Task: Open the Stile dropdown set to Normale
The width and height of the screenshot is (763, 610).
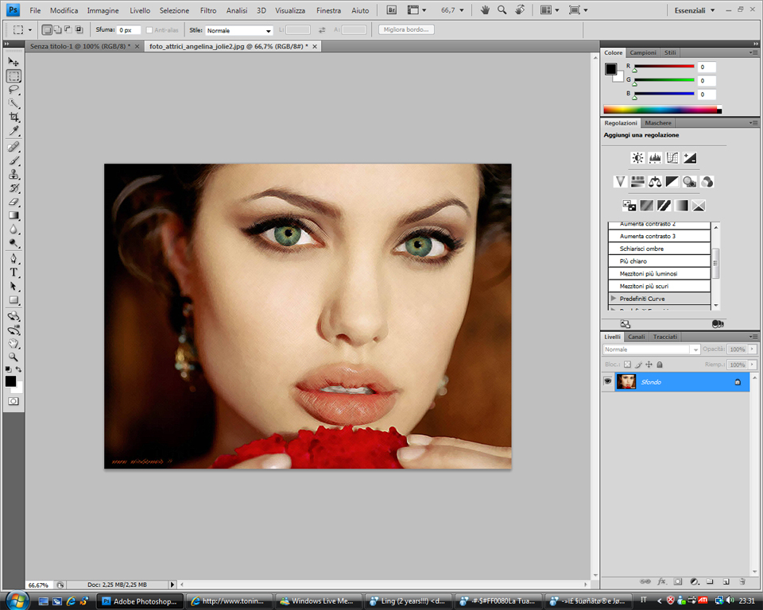Action: (x=239, y=30)
